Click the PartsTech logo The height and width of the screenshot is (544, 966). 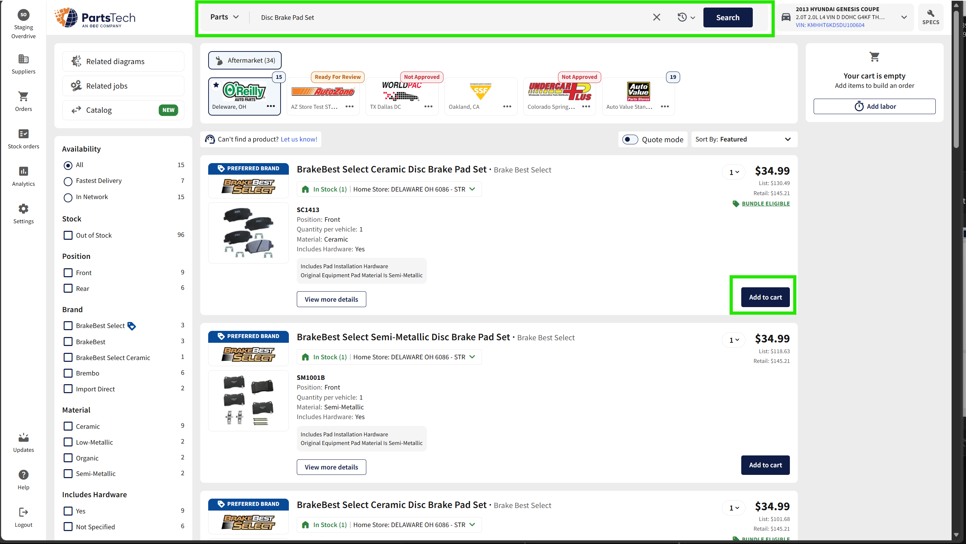pos(95,18)
